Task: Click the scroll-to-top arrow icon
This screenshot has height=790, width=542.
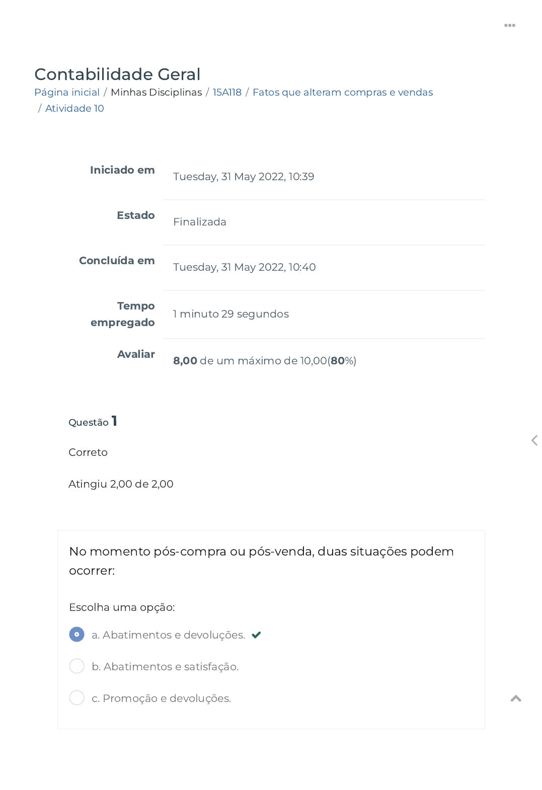Action: click(515, 698)
